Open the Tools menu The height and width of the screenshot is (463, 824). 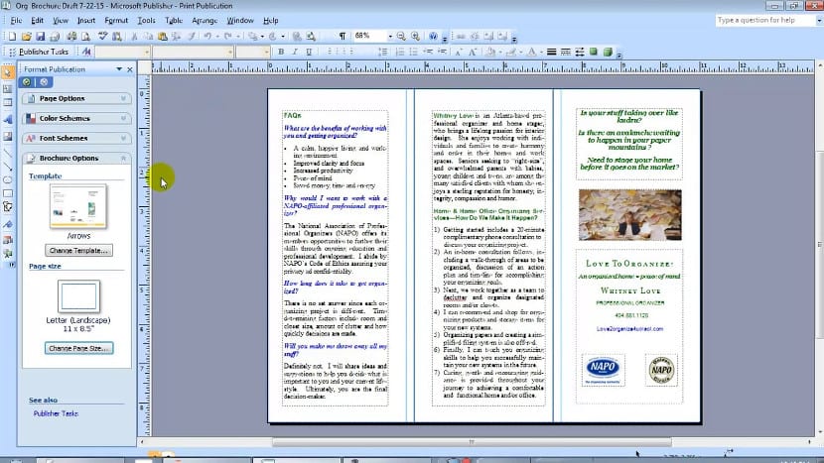(x=146, y=21)
